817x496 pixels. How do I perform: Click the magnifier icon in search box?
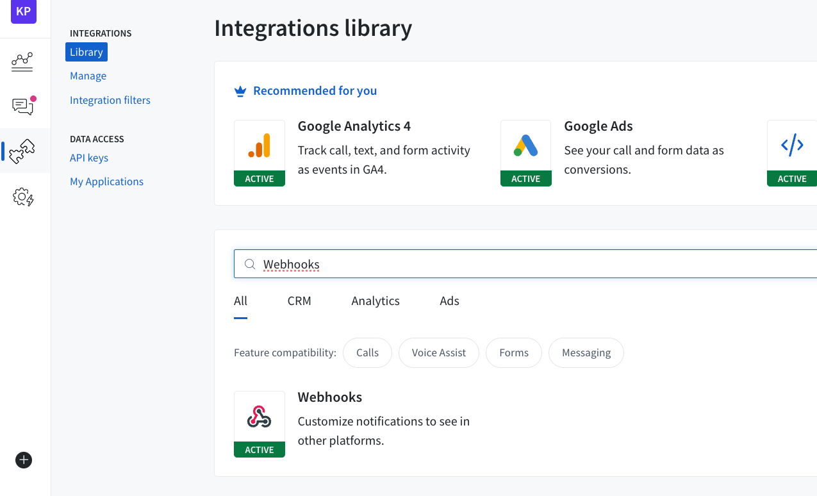coord(251,264)
